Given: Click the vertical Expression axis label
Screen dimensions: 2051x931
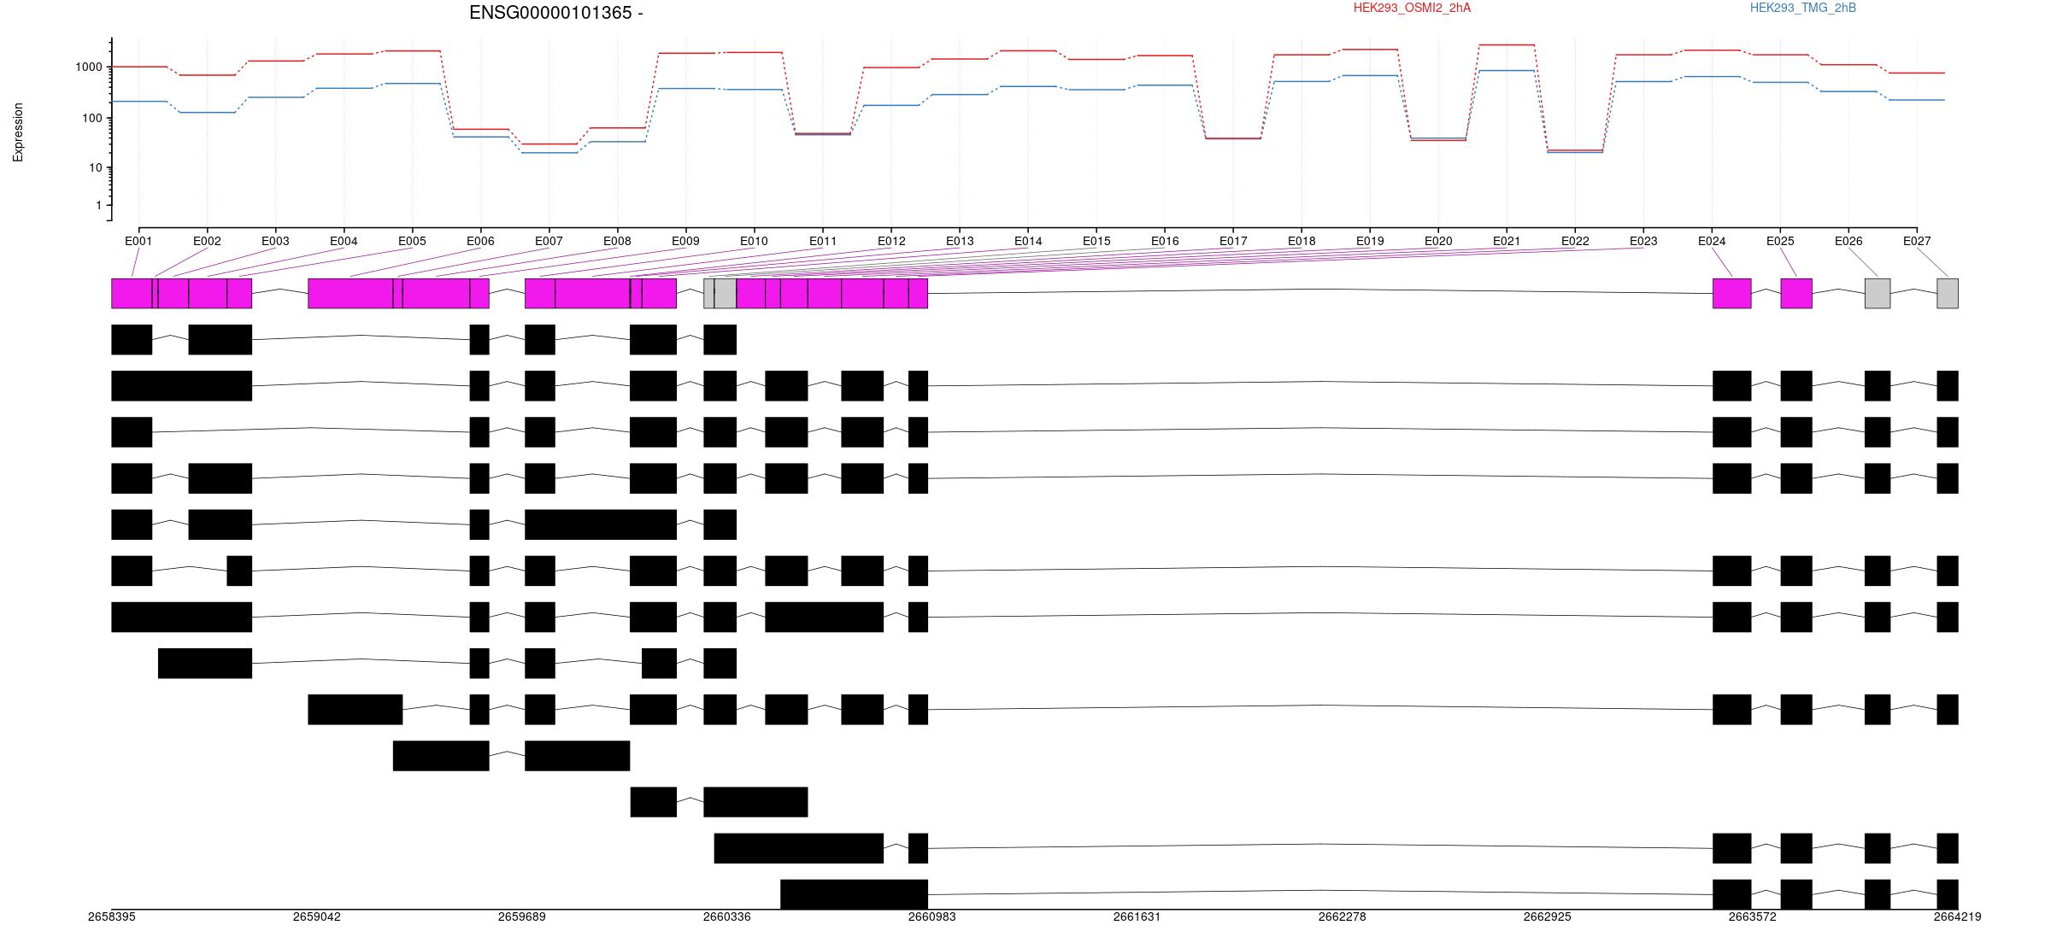Looking at the screenshot, I should tap(18, 132).
